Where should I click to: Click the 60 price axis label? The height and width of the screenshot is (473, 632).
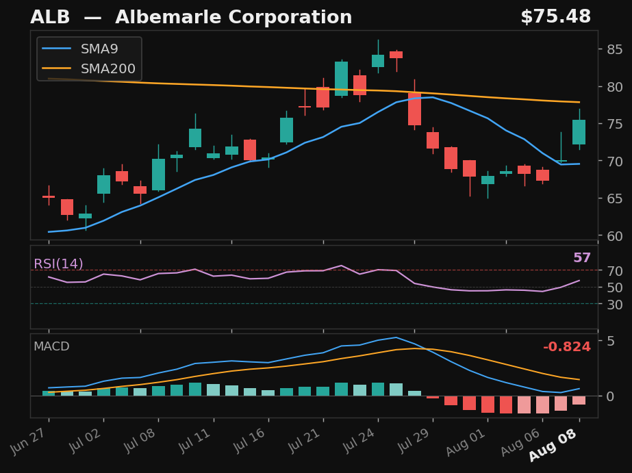[x=615, y=236]
